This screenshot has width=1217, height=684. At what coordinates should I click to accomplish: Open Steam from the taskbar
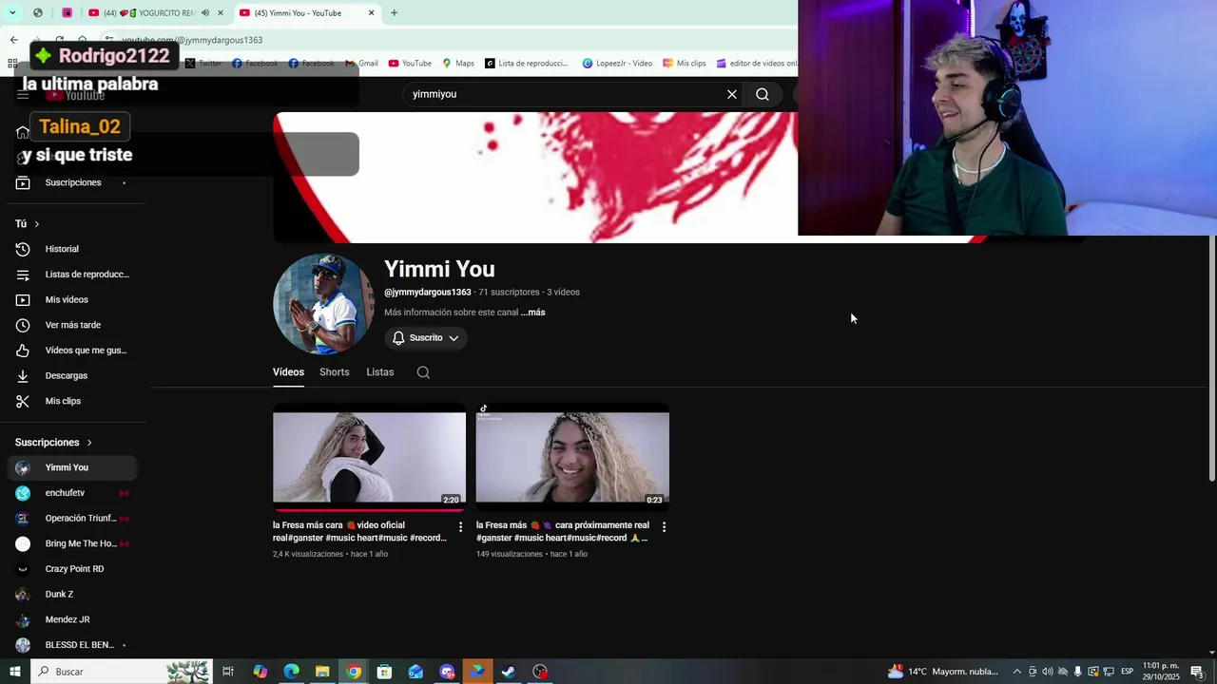point(509,672)
